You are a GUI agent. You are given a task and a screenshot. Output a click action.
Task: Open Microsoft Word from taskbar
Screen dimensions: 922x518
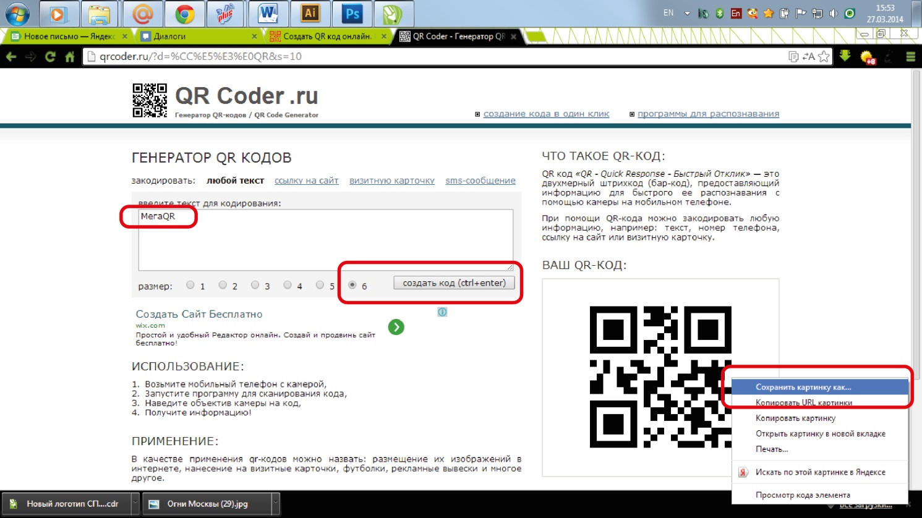268,14
